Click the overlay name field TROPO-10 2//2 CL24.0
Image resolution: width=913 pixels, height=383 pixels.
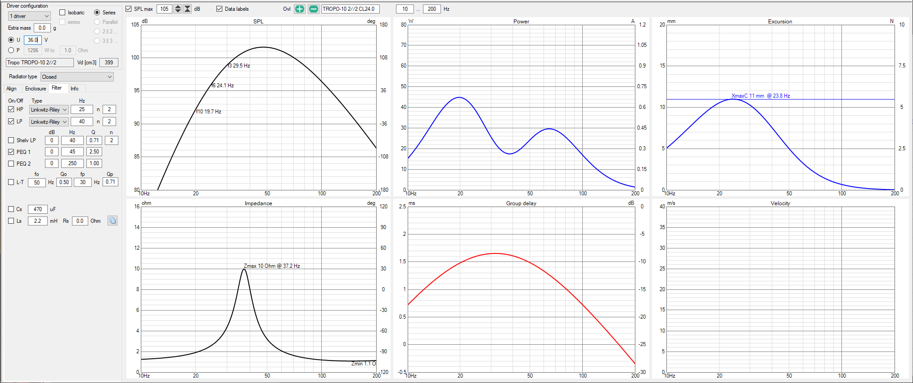[351, 9]
